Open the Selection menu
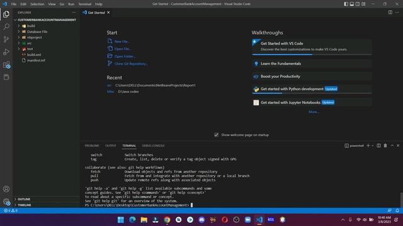403x226 pixels. click(37, 4)
